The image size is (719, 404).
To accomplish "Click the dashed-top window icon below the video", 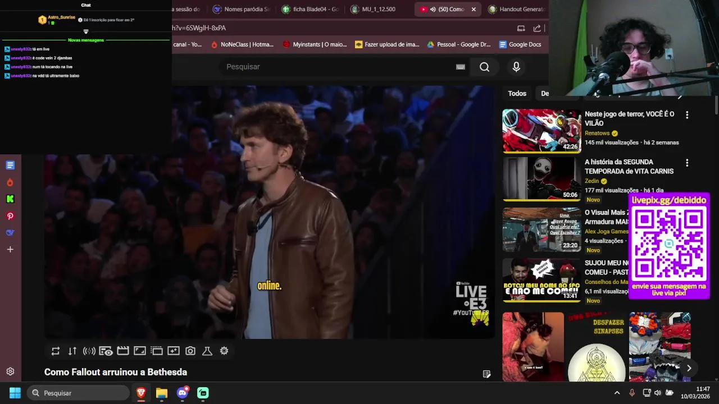I will point(157,351).
